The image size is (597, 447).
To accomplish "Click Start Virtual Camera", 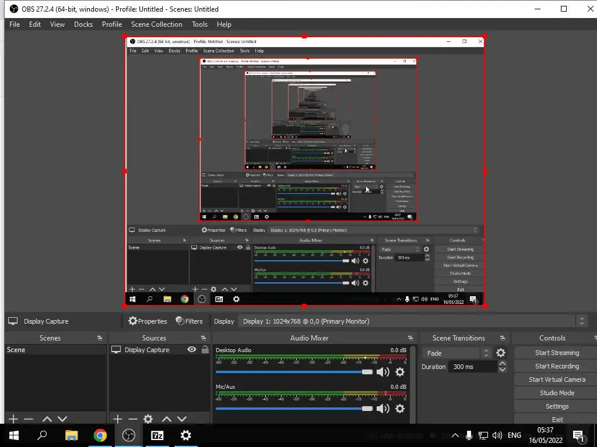I will point(557,379).
